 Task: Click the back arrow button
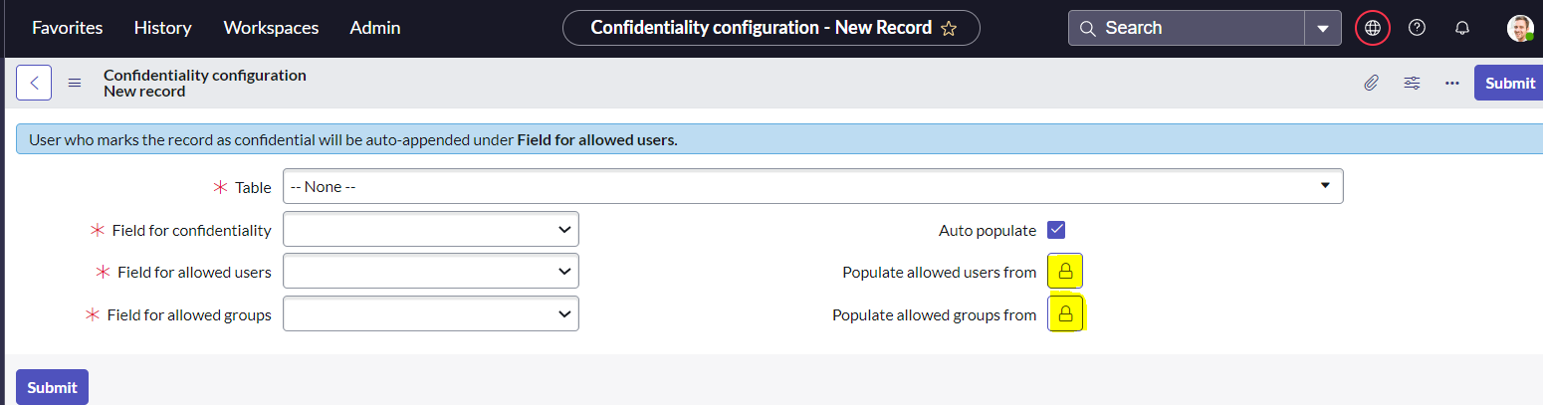coord(34,83)
